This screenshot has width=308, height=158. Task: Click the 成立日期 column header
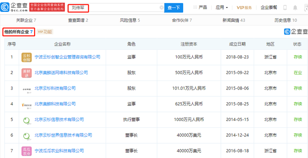click(x=237, y=44)
